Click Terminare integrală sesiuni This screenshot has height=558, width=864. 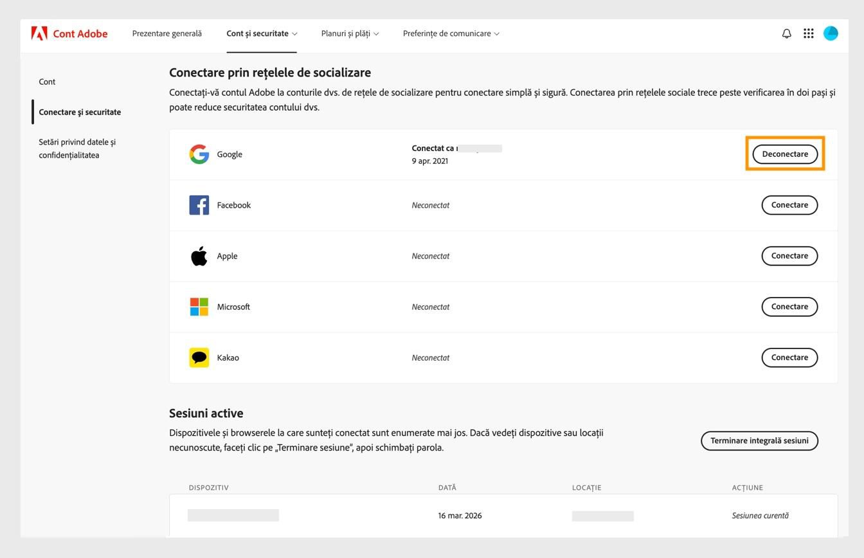pos(759,441)
